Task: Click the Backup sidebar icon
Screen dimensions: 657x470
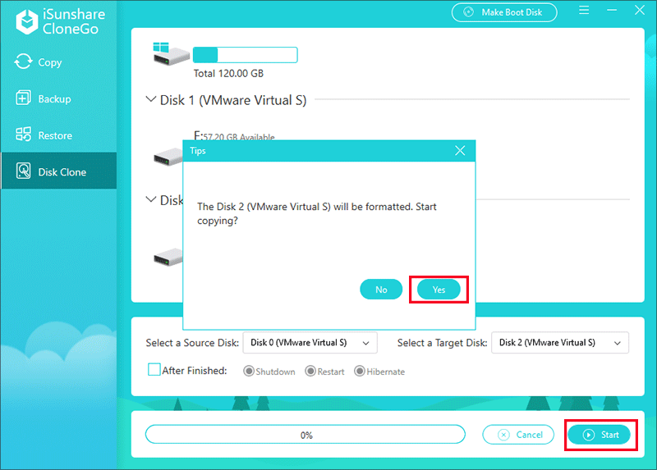Action: point(23,98)
